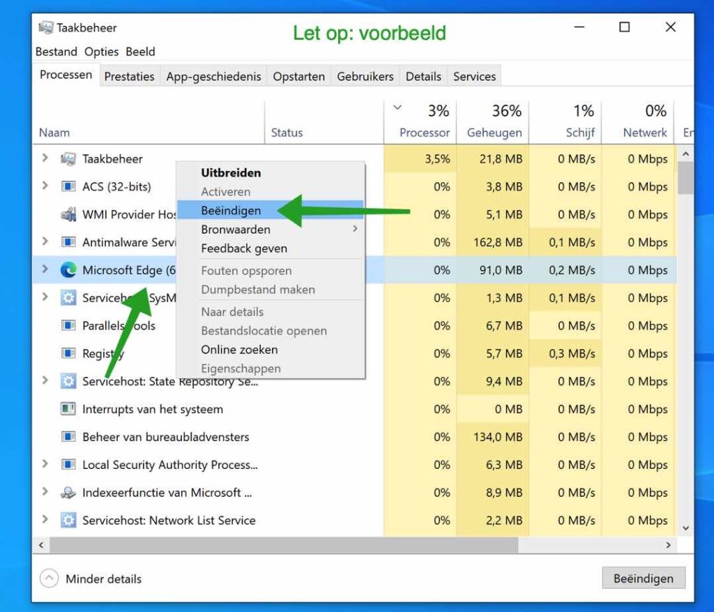Select the Indexeerfunctie van Microsoft icon

click(68, 493)
